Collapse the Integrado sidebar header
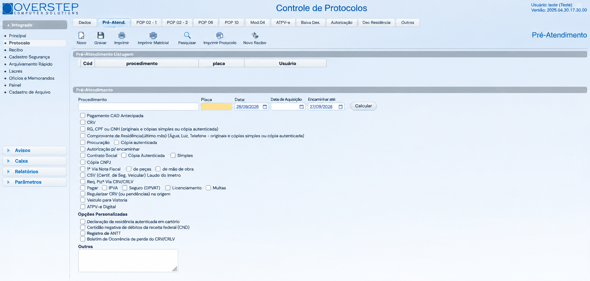590x281 pixels. coord(35,25)
